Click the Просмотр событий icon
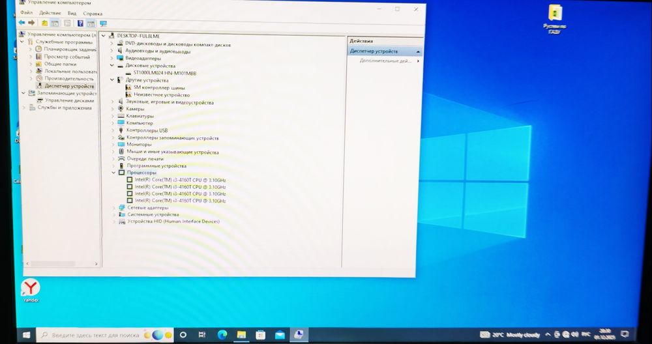The height and width of the screenshot is (344, 652). click(39, 57)
